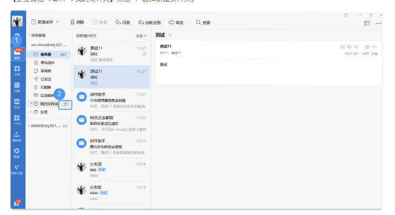
Task: Click the reply-all icon in message header
Action: point(350,47)
